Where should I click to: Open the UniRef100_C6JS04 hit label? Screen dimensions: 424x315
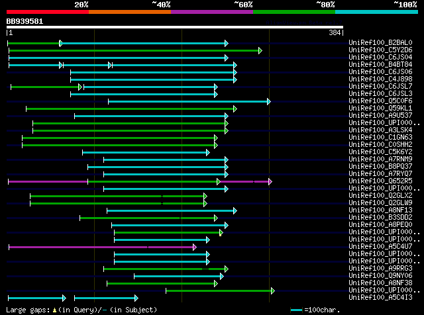380,58
